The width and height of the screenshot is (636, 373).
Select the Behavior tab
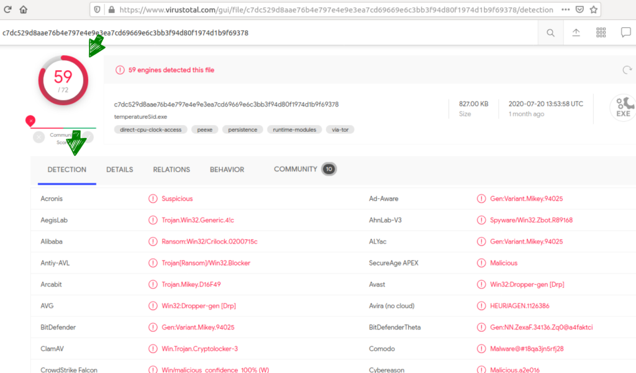point(227,170)
